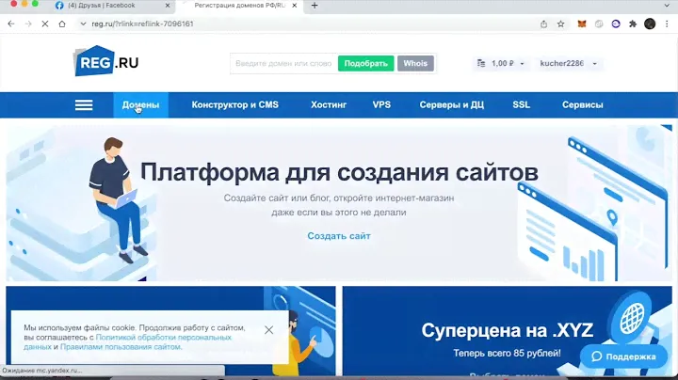Open the Домены menu
The height and width of the screenshot is (380, 678).
tap(140, 105)
